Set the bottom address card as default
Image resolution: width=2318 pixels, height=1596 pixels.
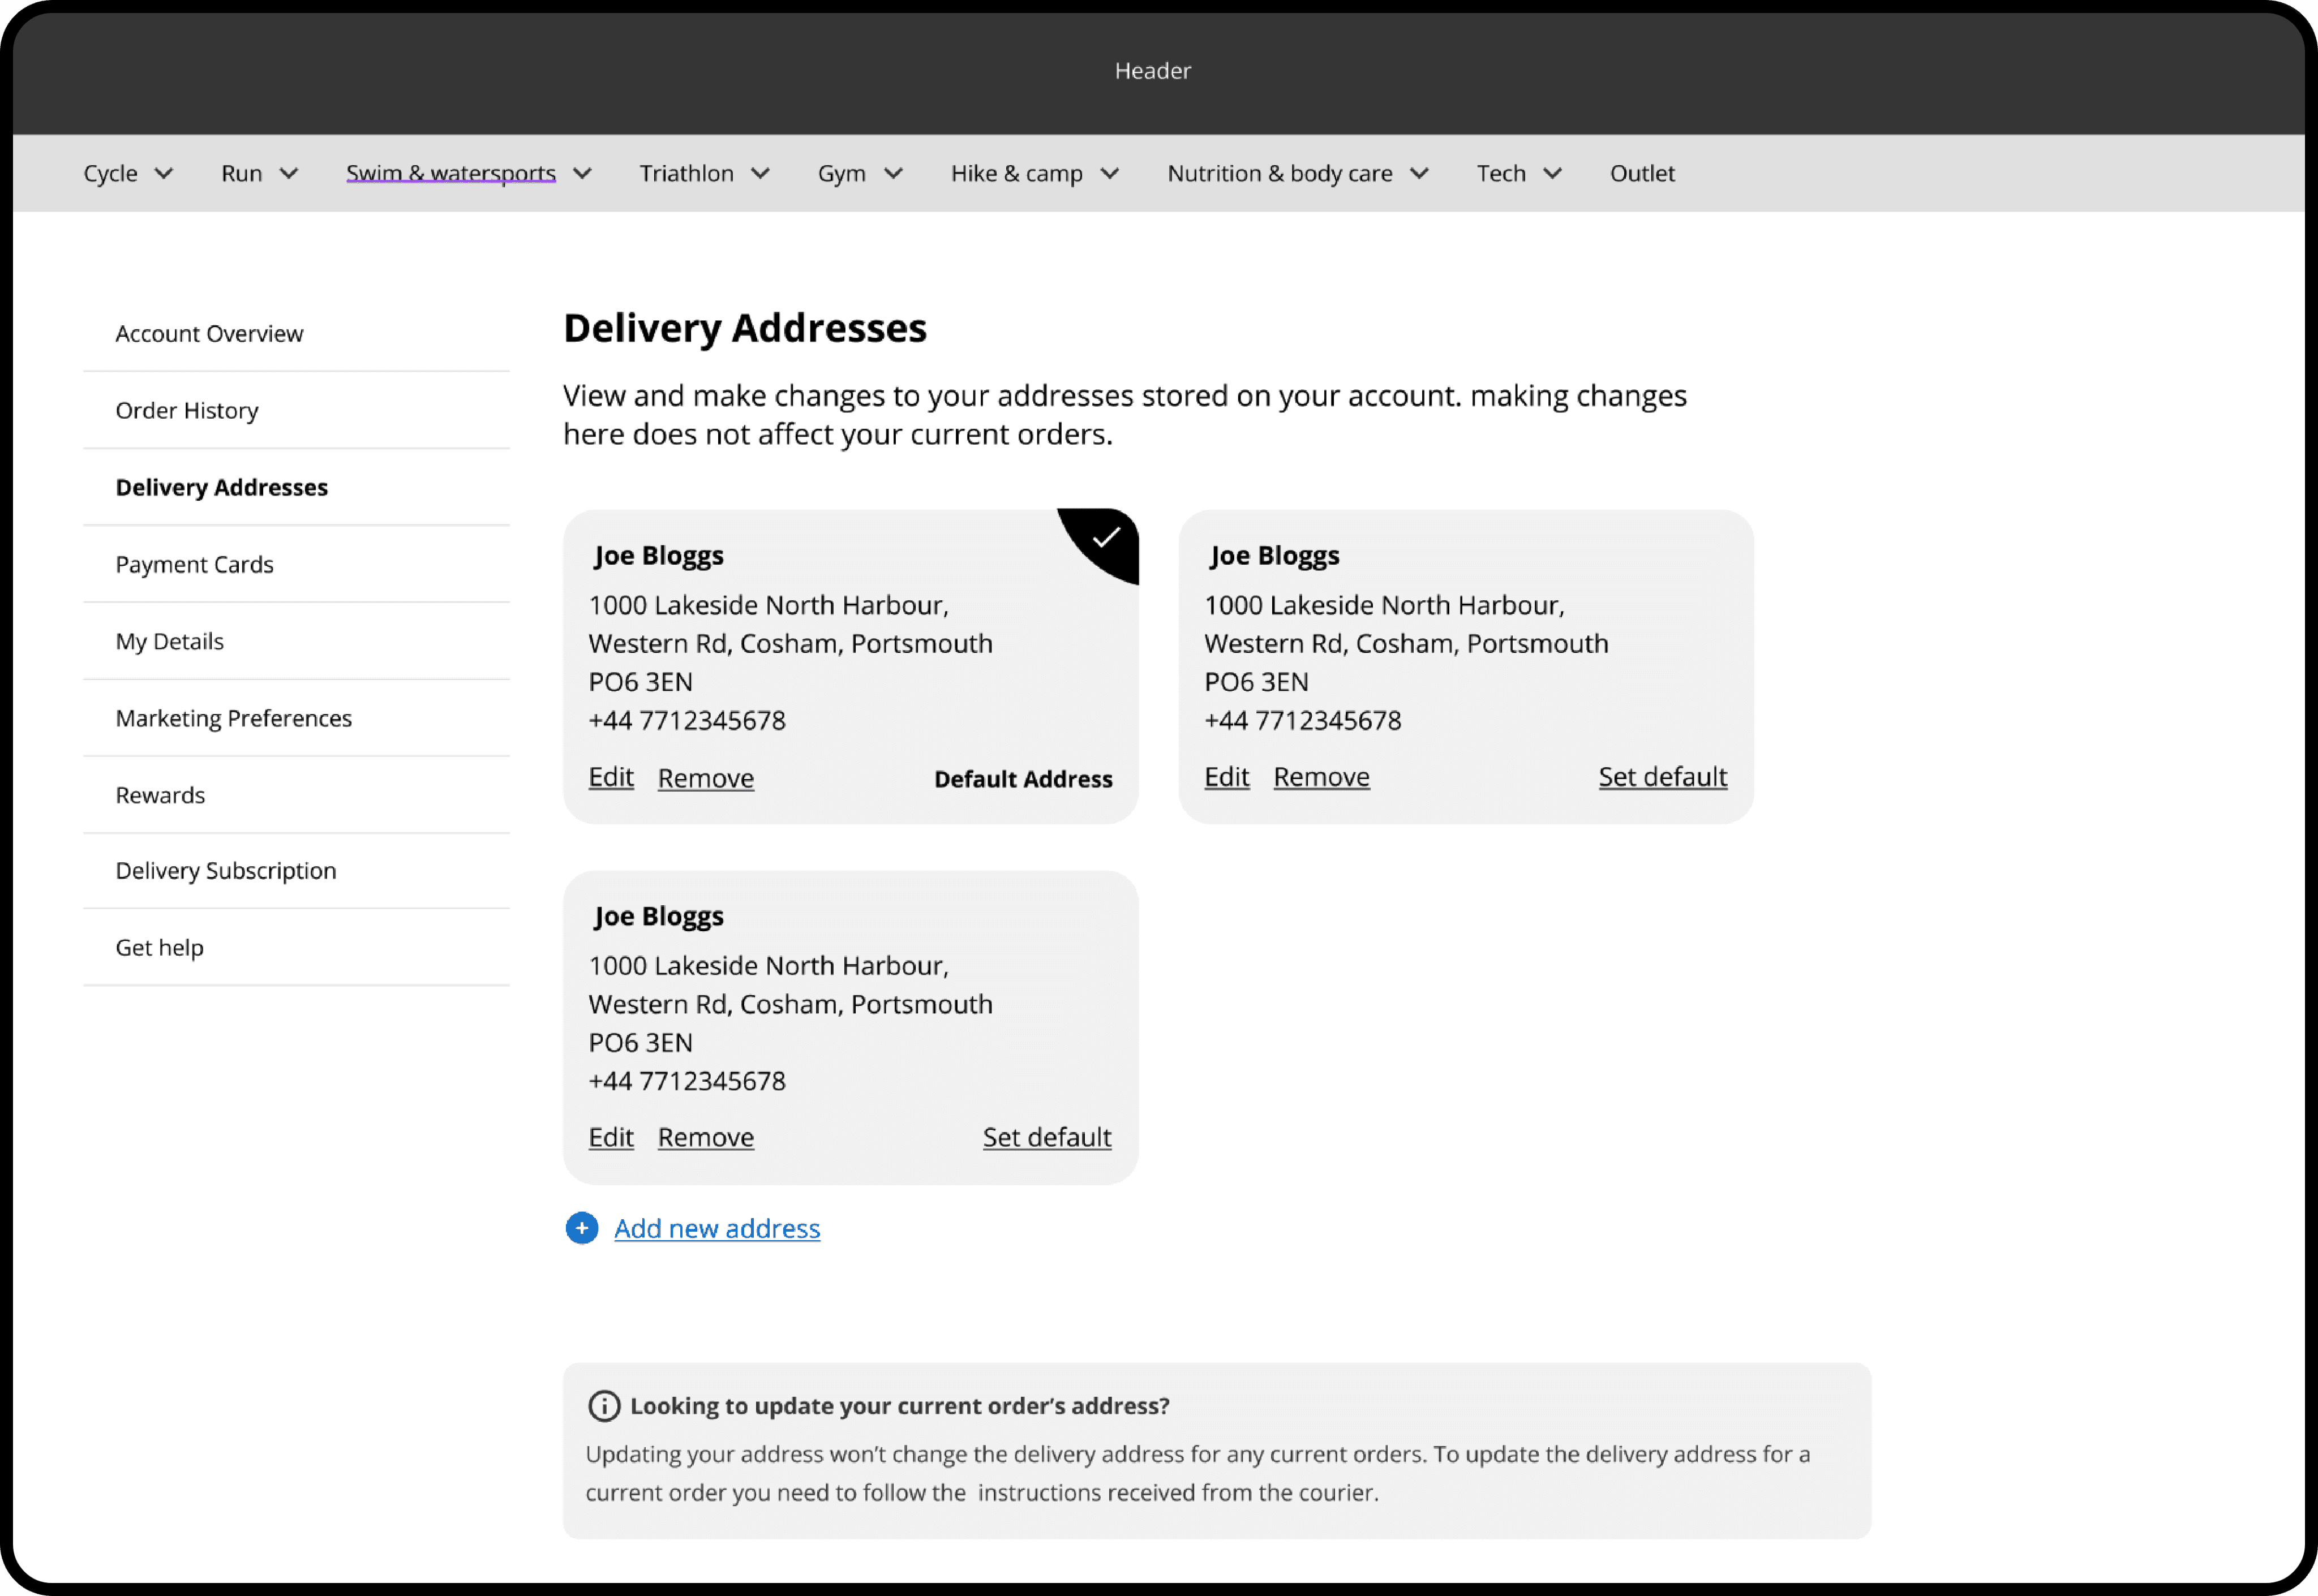[x=1046, y=1137]
